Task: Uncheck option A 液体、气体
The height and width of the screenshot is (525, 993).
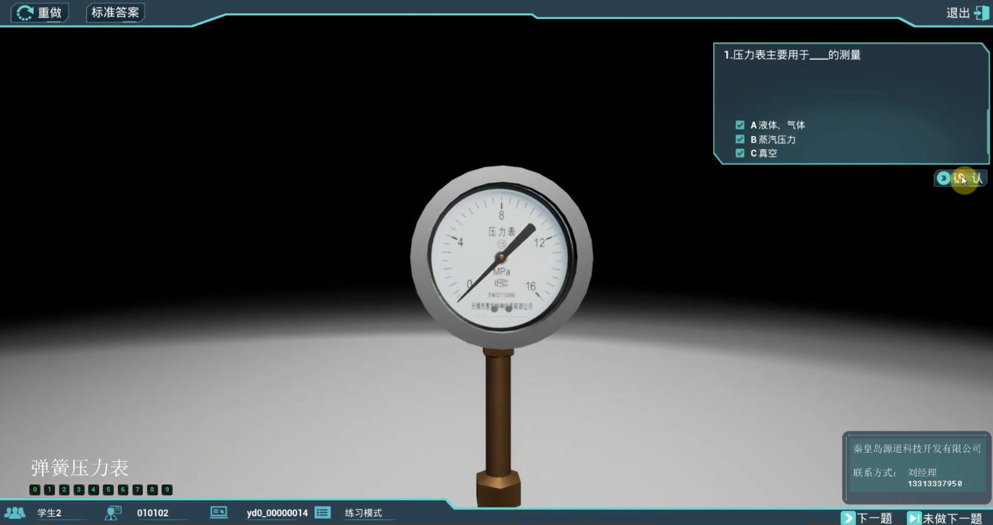Action: [x=740, y=125]
